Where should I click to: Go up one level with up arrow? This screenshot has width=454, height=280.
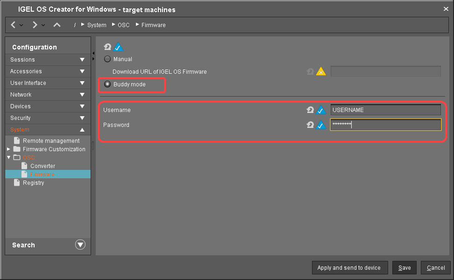[x=57, y=25]
